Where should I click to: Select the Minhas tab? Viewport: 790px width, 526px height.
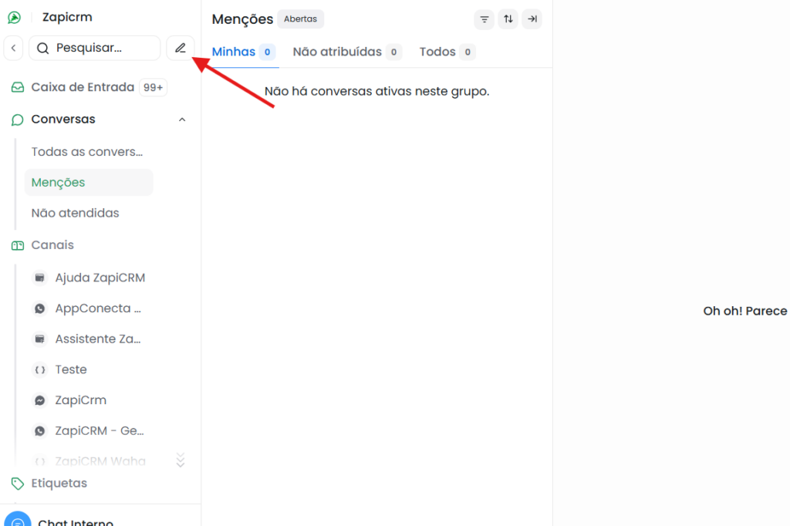click(234, 52)
